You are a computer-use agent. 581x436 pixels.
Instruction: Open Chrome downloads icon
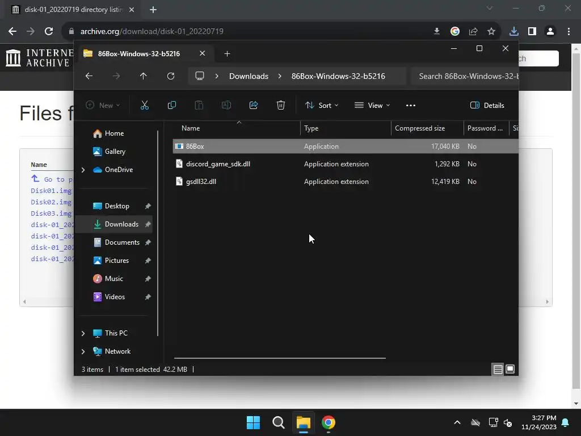pos(514,31)
